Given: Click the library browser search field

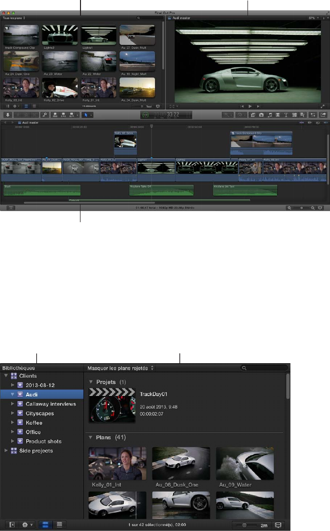Looking at the screenshot, I should [x=264, y=368].
